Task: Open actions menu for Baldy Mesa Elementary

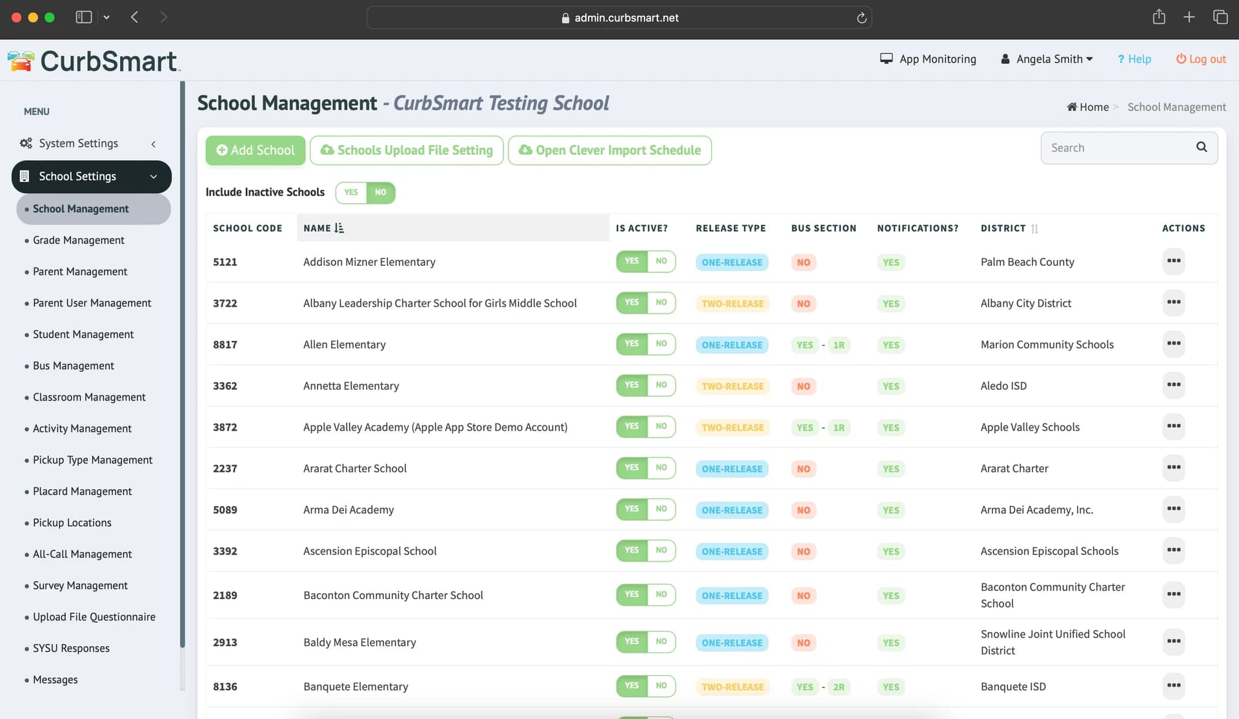Action: pos(1173,642)
